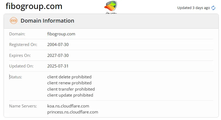Click the "Updated 3 days ago" text
221x120 pixels.
tap(193, 8)
